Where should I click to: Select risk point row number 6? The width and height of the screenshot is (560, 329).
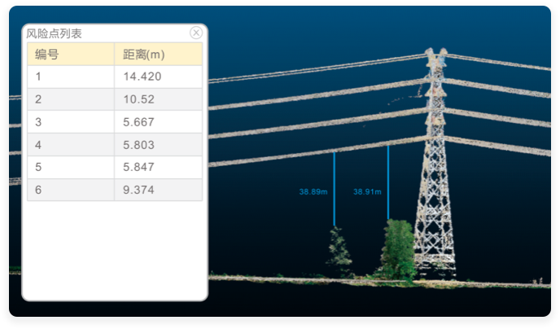click(x=38, y=190)
